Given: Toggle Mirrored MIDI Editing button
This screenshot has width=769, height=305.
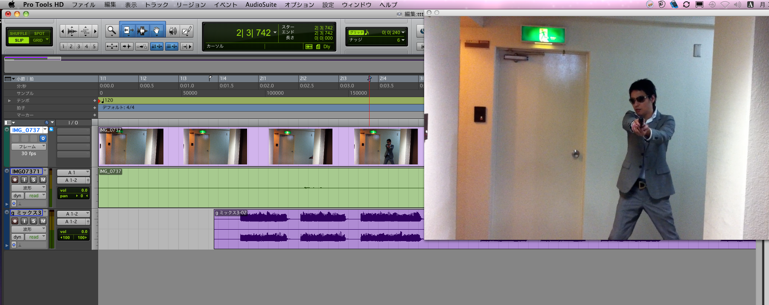Looking at the screenshot, I should point(142,46).
